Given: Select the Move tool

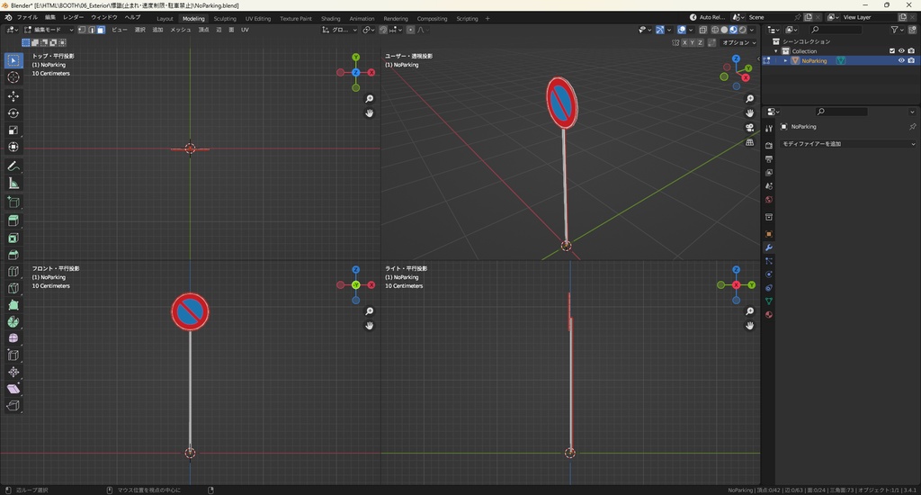Looking at the screenshot, I should pyautogui.click(x=13, y=95).
